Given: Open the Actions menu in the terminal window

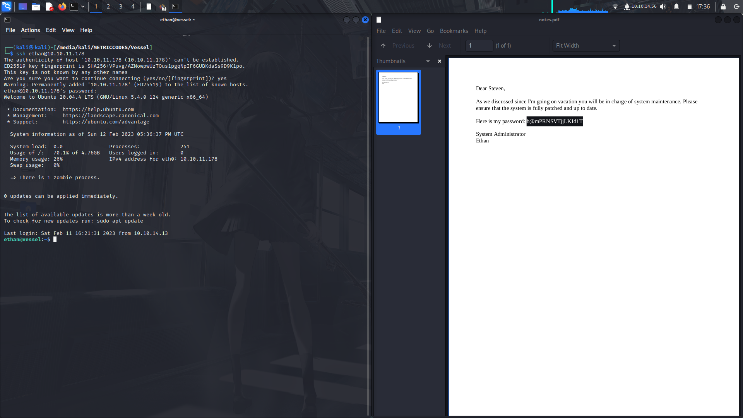Looking at the screenshot, I should pyautogui.click(x=30, y=30).
